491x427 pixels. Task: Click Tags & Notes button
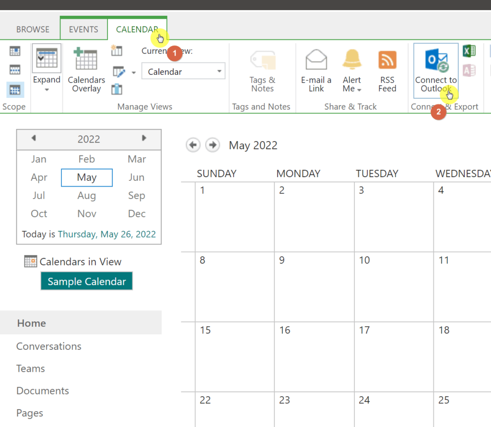click(x=263, y=71)
